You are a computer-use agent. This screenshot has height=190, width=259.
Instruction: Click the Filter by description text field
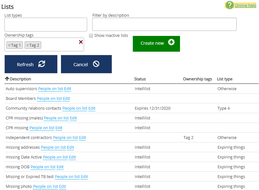coord(164,25)
